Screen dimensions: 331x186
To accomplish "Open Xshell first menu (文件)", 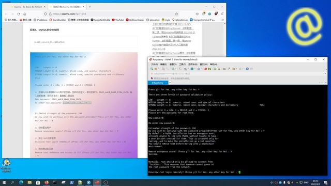I will click(x=154, y=64).
